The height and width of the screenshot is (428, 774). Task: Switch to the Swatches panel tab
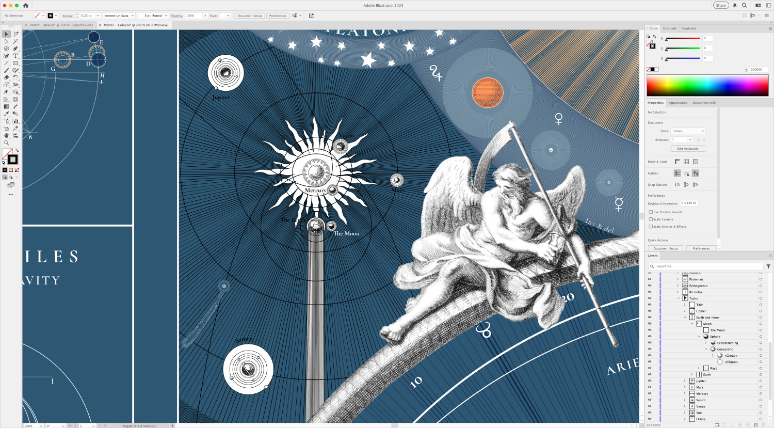tap(689, 28)
